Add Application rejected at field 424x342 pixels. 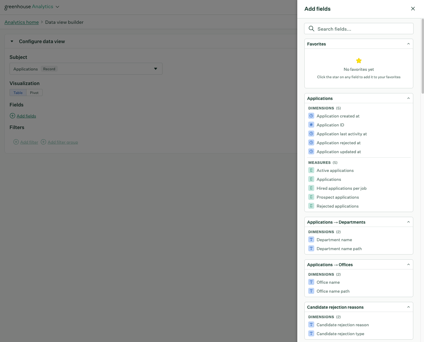click(x=339, y=143)
